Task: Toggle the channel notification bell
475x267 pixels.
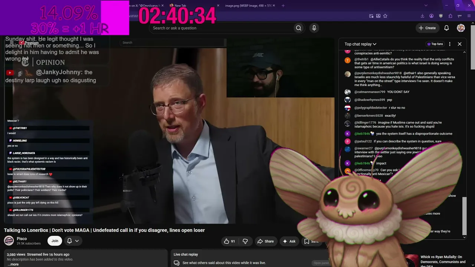Action: (73, 241)
